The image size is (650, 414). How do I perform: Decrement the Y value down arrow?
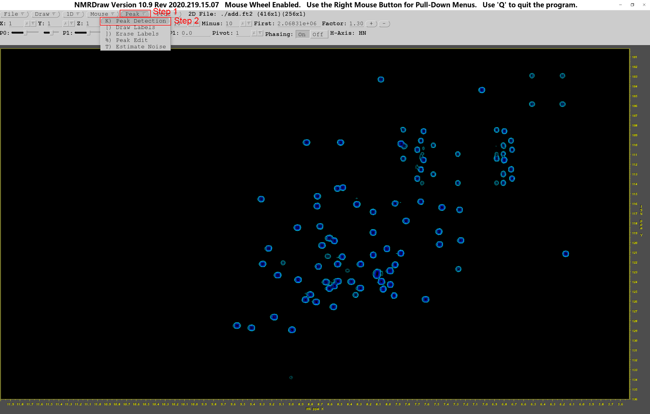[72, 24]
